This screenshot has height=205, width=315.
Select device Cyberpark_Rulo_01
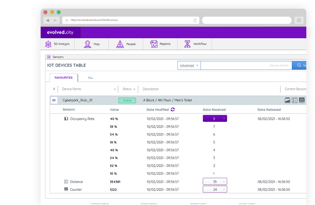point(77,100)
